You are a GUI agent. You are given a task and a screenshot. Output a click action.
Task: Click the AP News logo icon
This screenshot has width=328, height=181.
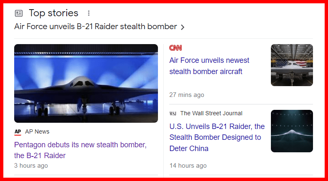point(18,132)
